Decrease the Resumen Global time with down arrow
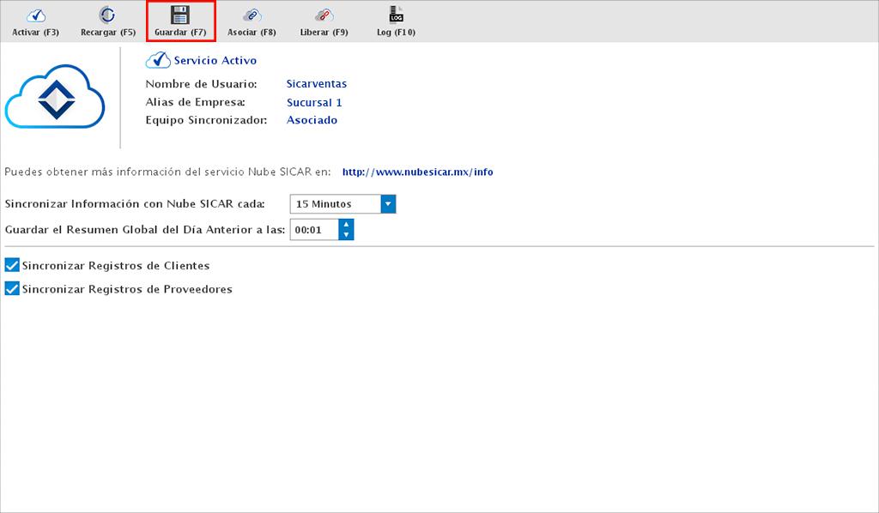The width and height of the screenshot is (879, 513). coord(346,235)
